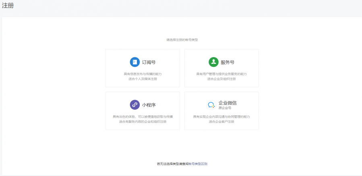Click the 注册 page heading
This screenshot has width=362, height=176.
8,6
